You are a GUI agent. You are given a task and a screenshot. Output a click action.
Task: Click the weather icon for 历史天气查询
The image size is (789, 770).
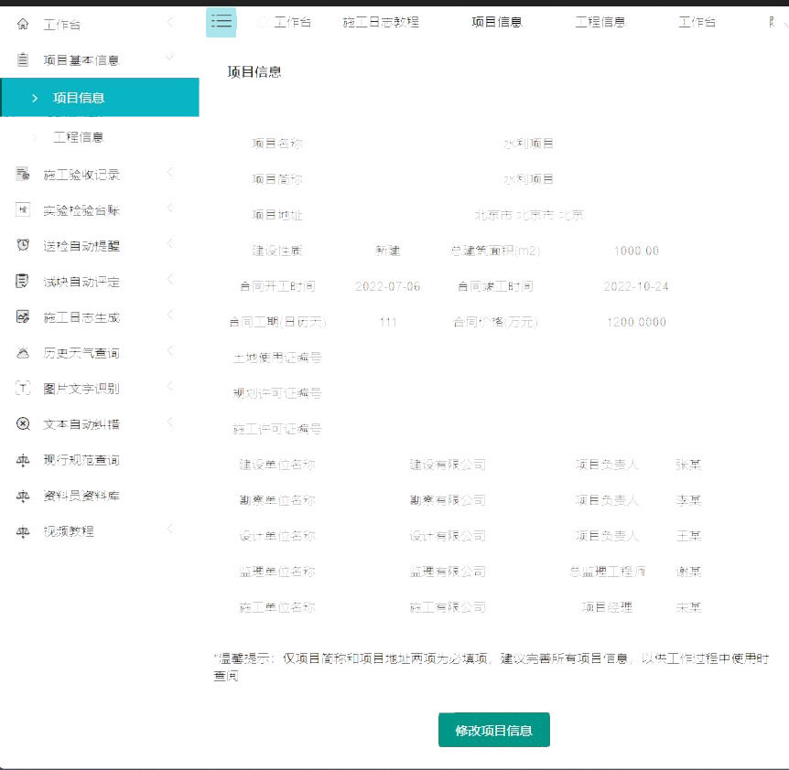click(23, 352)
